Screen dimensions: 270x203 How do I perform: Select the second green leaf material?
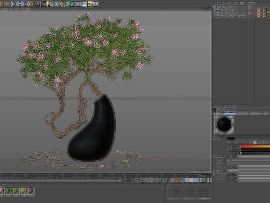(x=16, y=191)
